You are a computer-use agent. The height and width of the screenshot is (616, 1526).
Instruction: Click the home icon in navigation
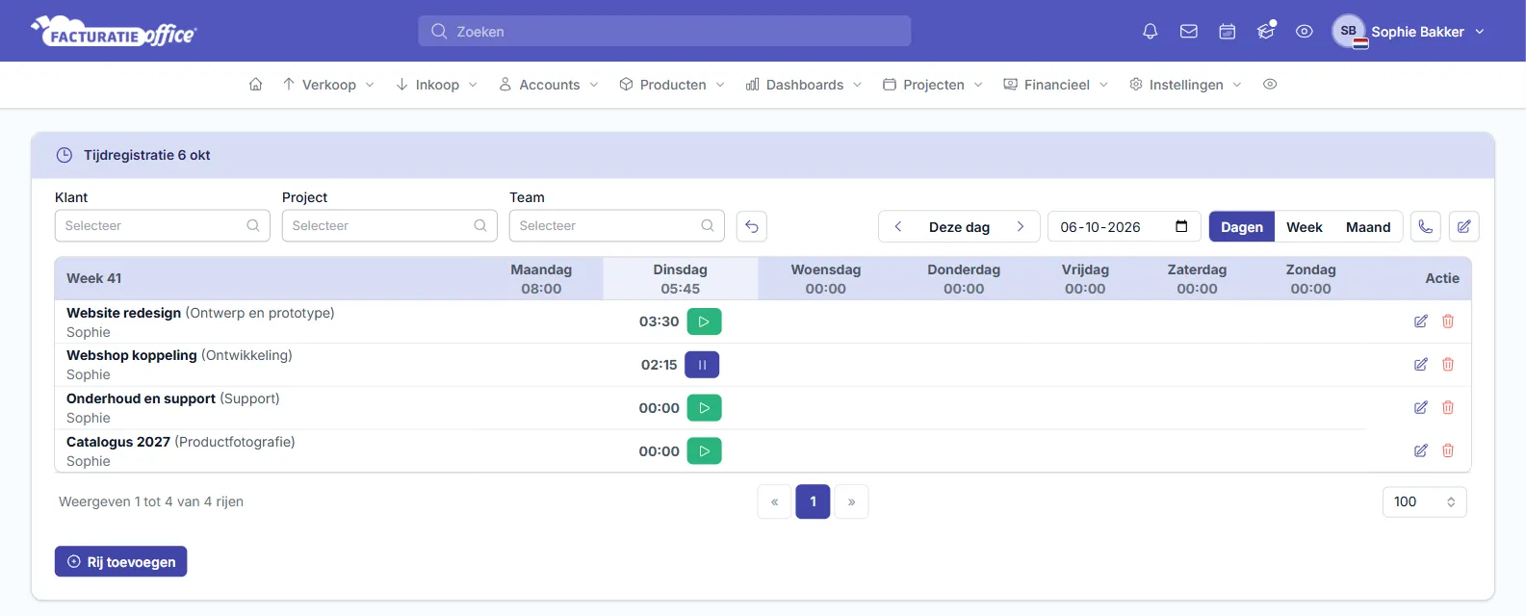(255, 85)
